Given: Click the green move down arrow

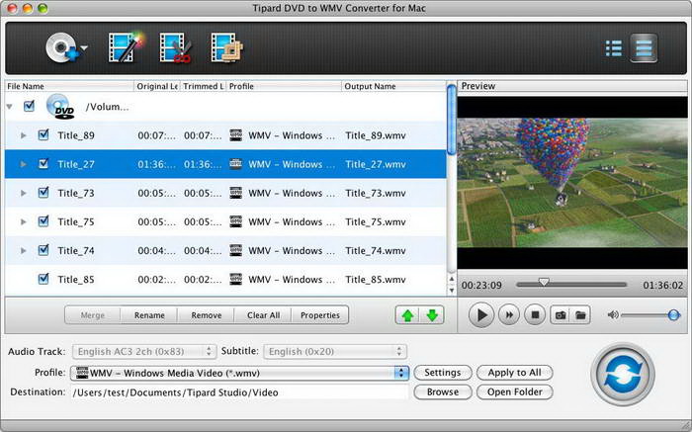Looking at the screenshot, I should 432,315.
